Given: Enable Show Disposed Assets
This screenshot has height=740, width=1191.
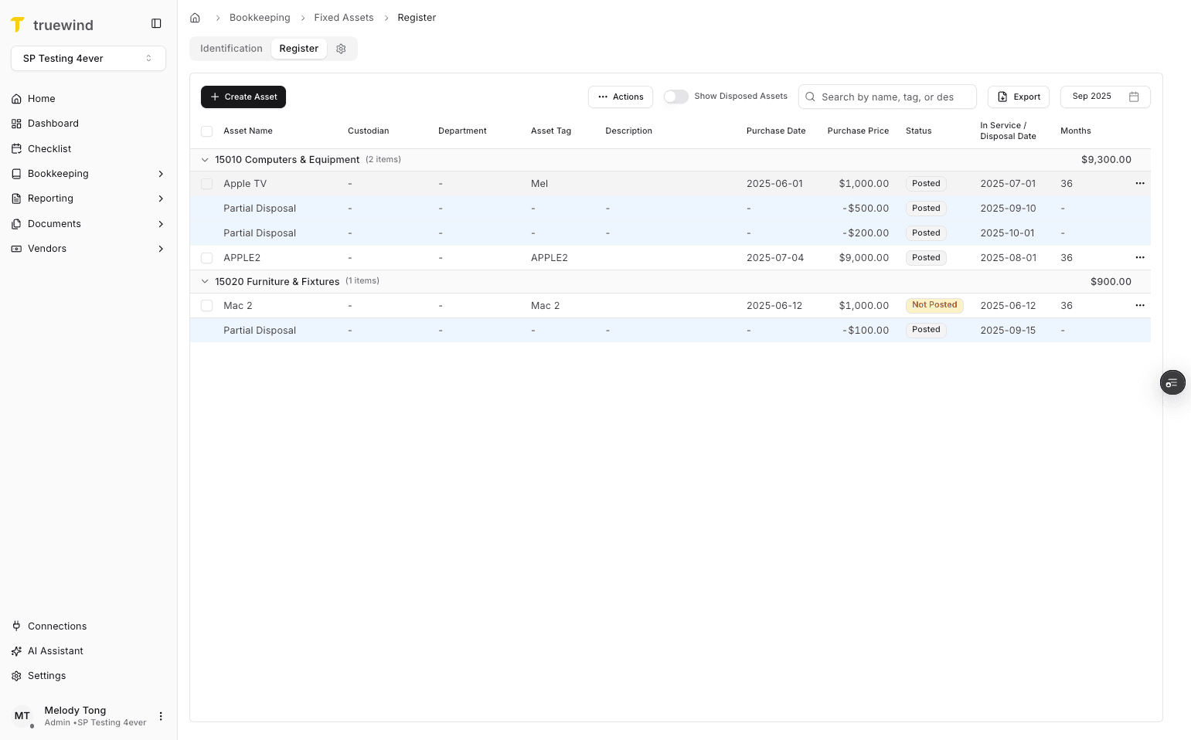Looking at the screenshot, I should tap(675, 97).
